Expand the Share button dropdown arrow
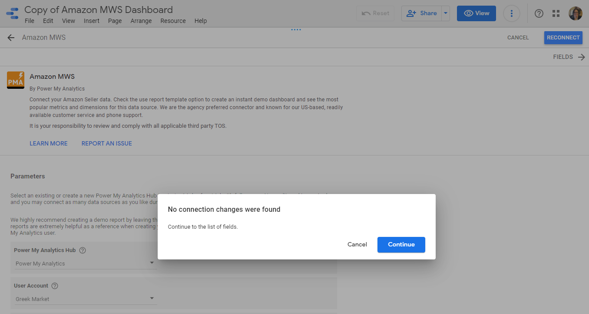Viewport: 589px width, 314px height. (445, 13)
